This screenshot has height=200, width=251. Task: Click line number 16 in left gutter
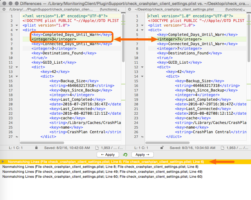pos(11,86)
